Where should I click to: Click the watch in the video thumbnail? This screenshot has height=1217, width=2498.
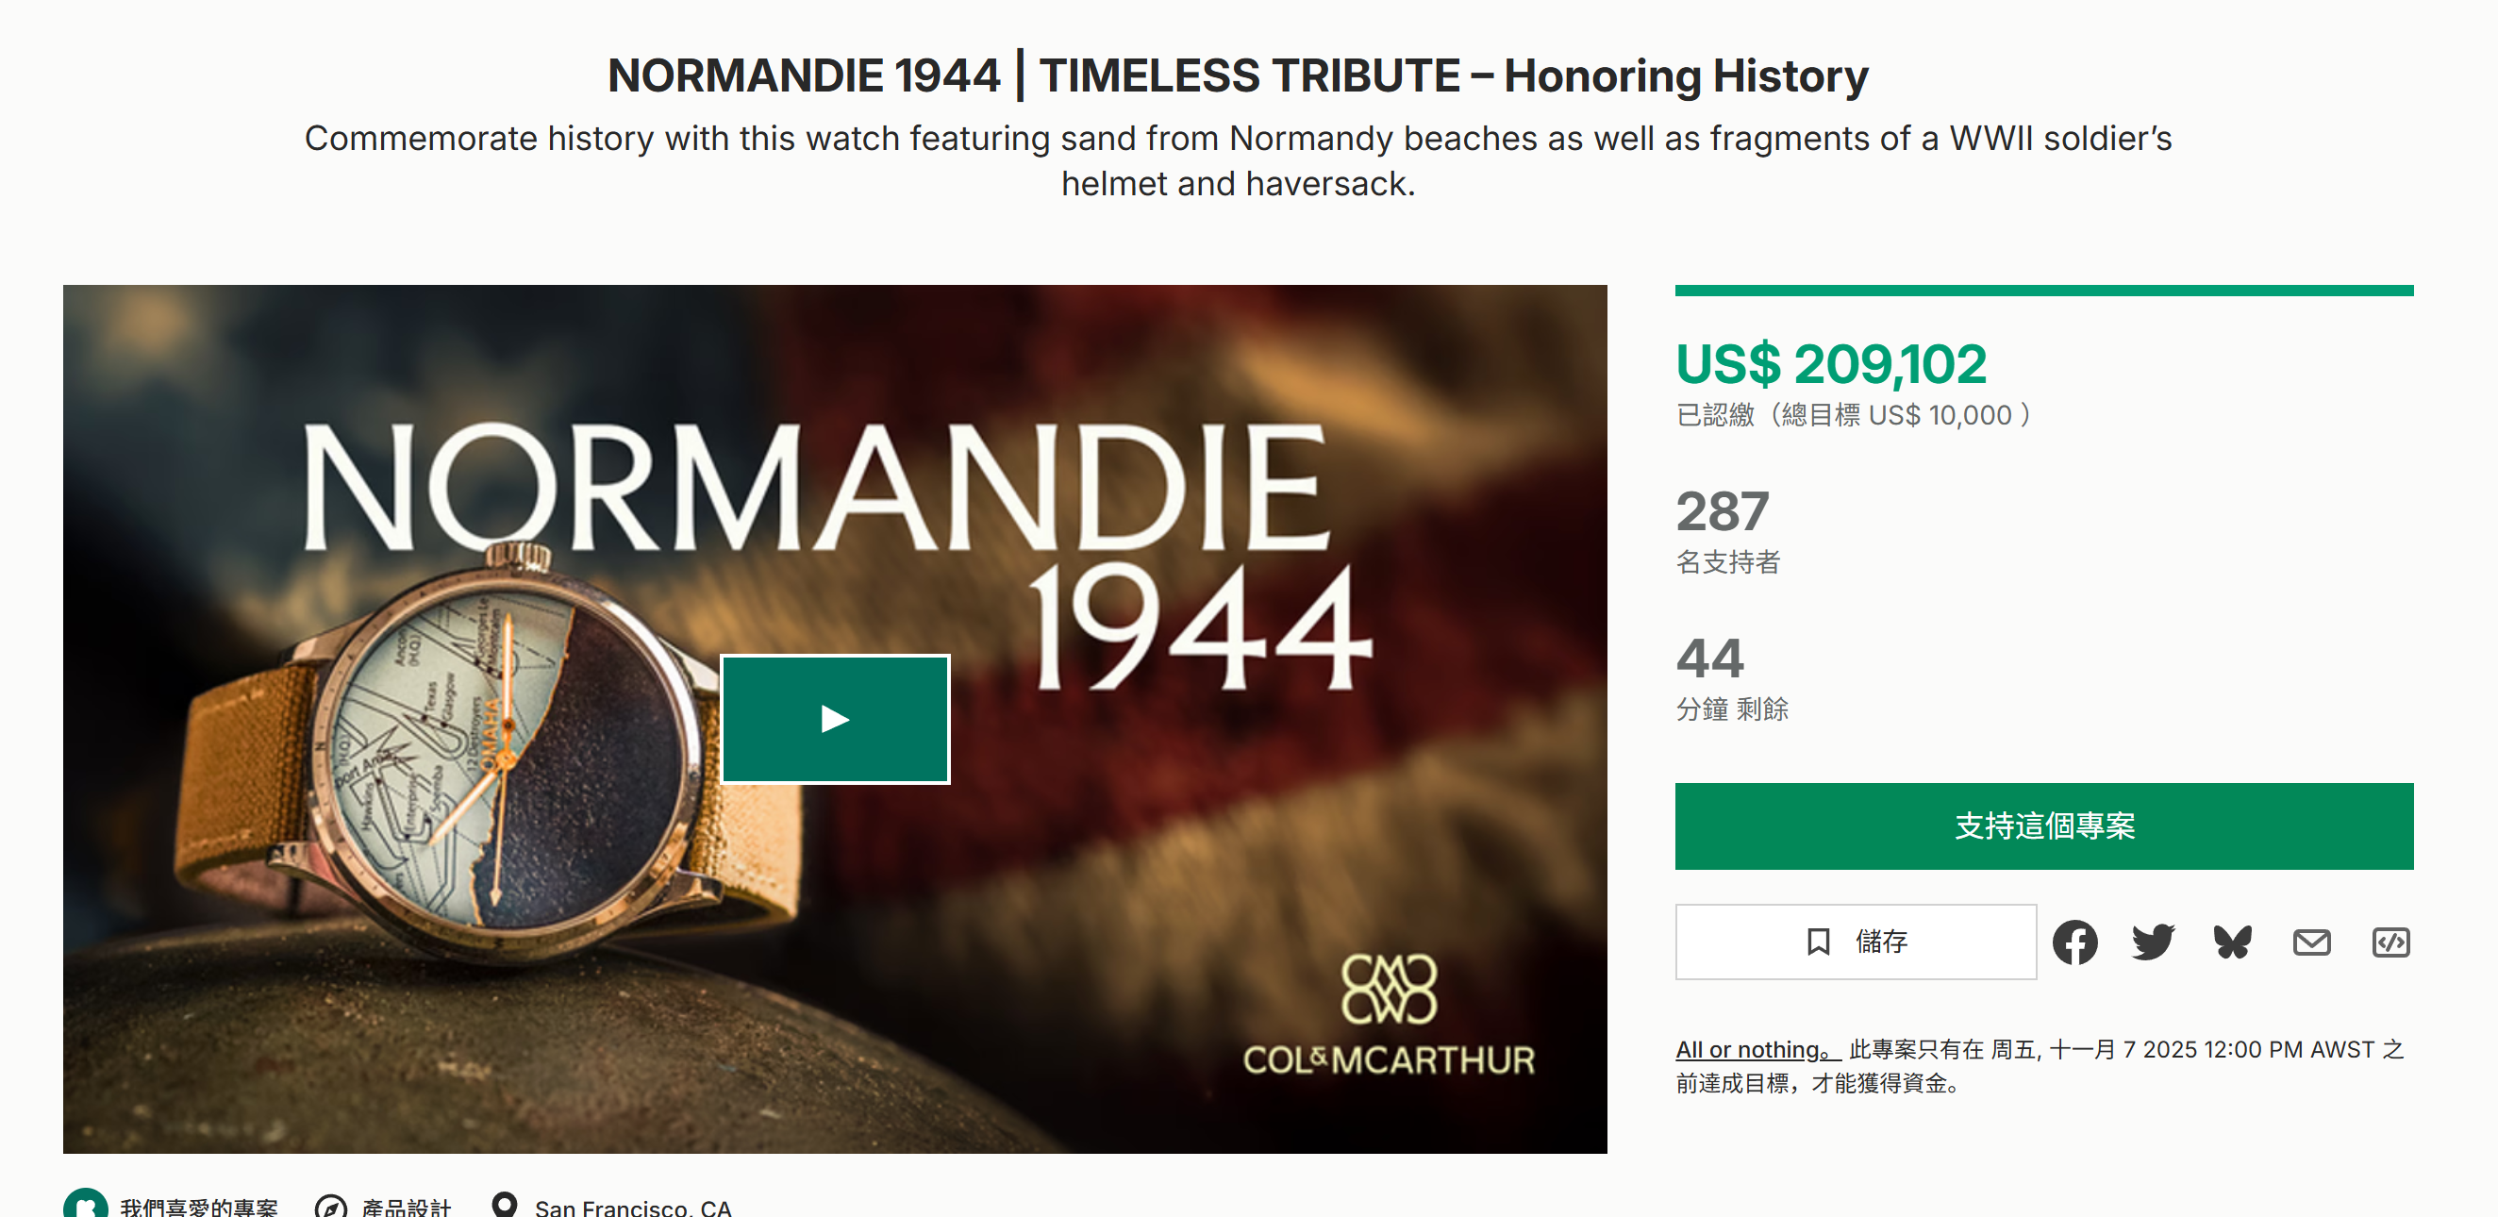click(494, 757)
